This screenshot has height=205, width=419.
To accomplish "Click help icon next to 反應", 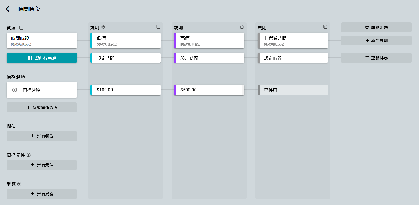I will point(19,184).
